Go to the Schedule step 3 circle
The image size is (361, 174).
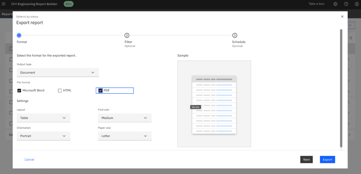(x=234, y=35)
